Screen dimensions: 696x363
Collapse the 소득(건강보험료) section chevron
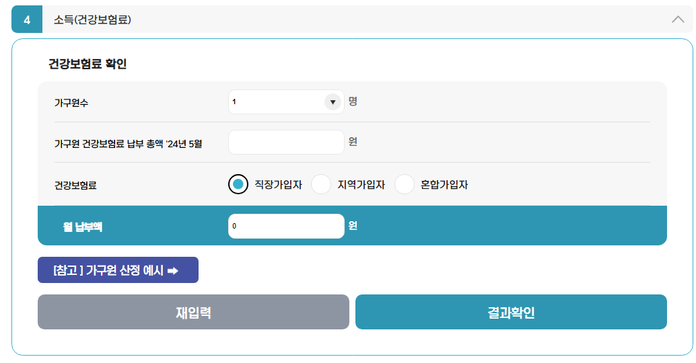(x=678, y=19)
